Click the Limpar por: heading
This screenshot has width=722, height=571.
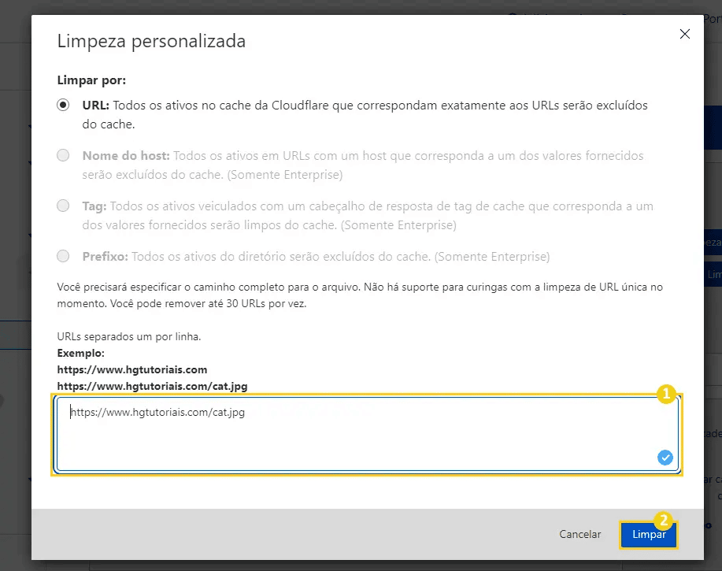click(91, 80)
